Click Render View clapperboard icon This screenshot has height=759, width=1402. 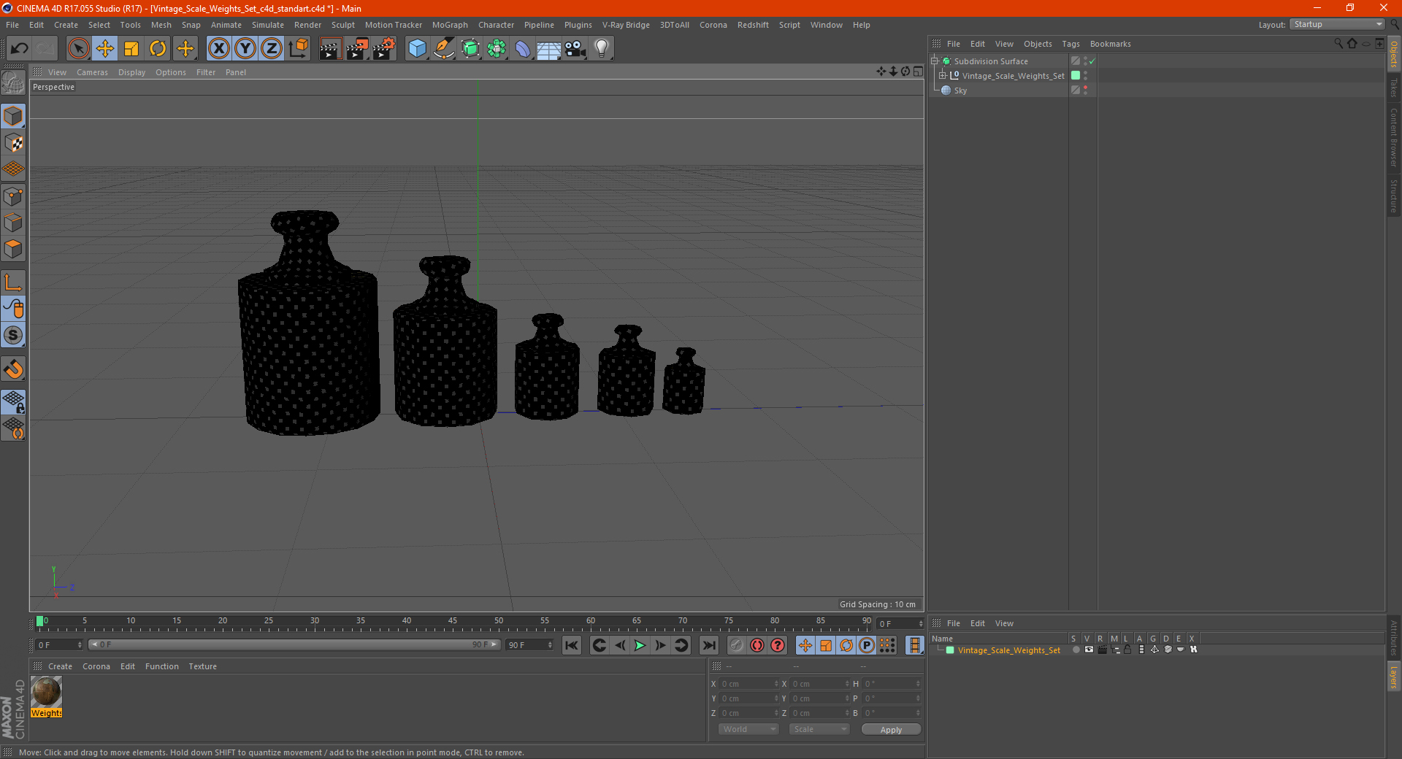point(330,49)
